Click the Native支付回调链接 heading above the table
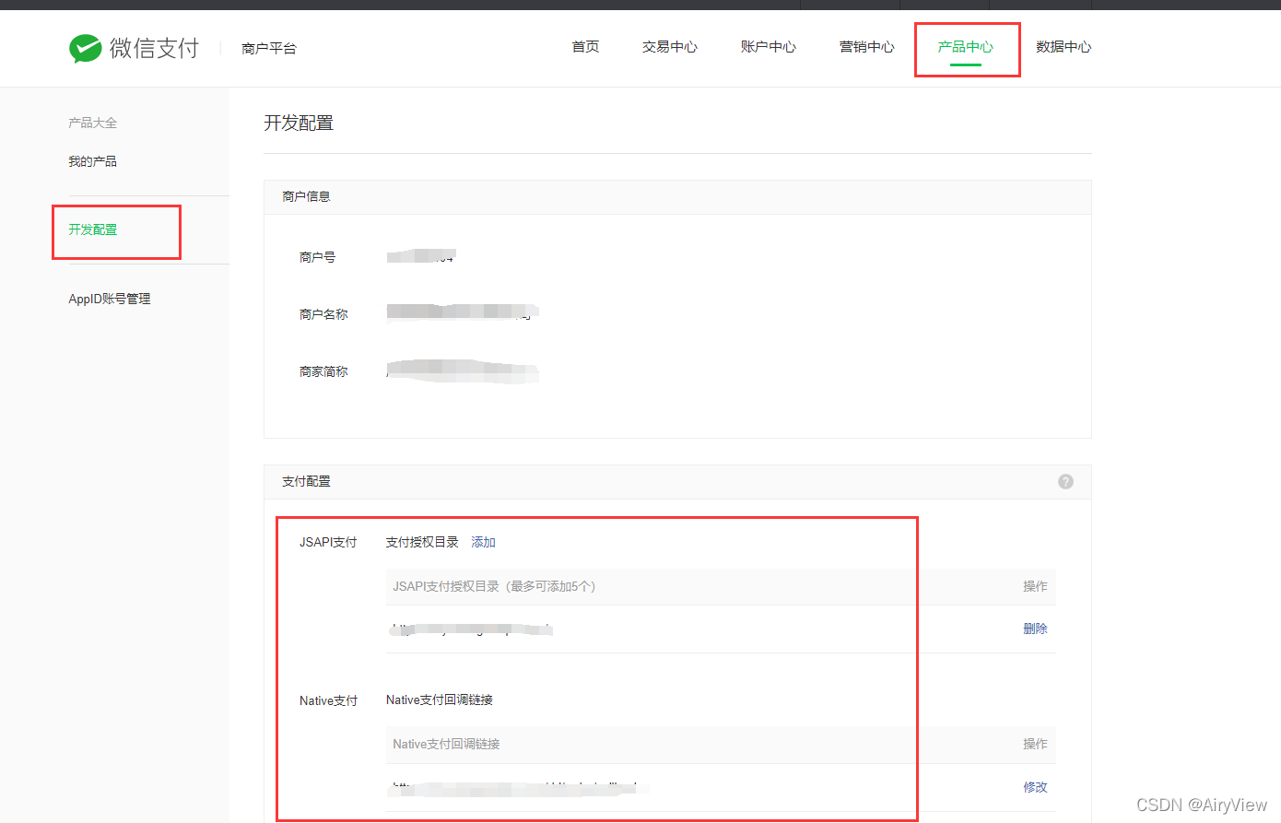The height and width of the screenshot is (823, 1281). 439,700
